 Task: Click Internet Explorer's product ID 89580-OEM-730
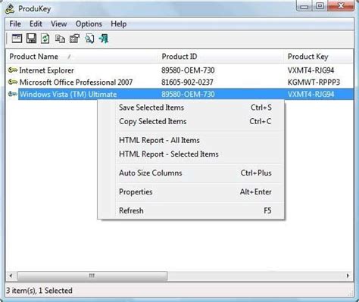[188, 70]
